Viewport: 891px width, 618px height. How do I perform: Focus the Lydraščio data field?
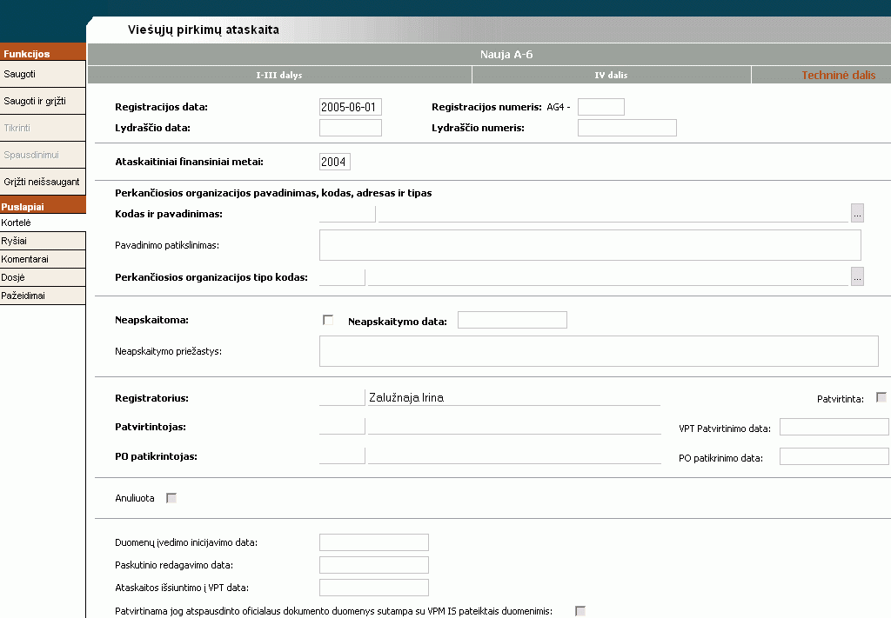coord(350,128)
